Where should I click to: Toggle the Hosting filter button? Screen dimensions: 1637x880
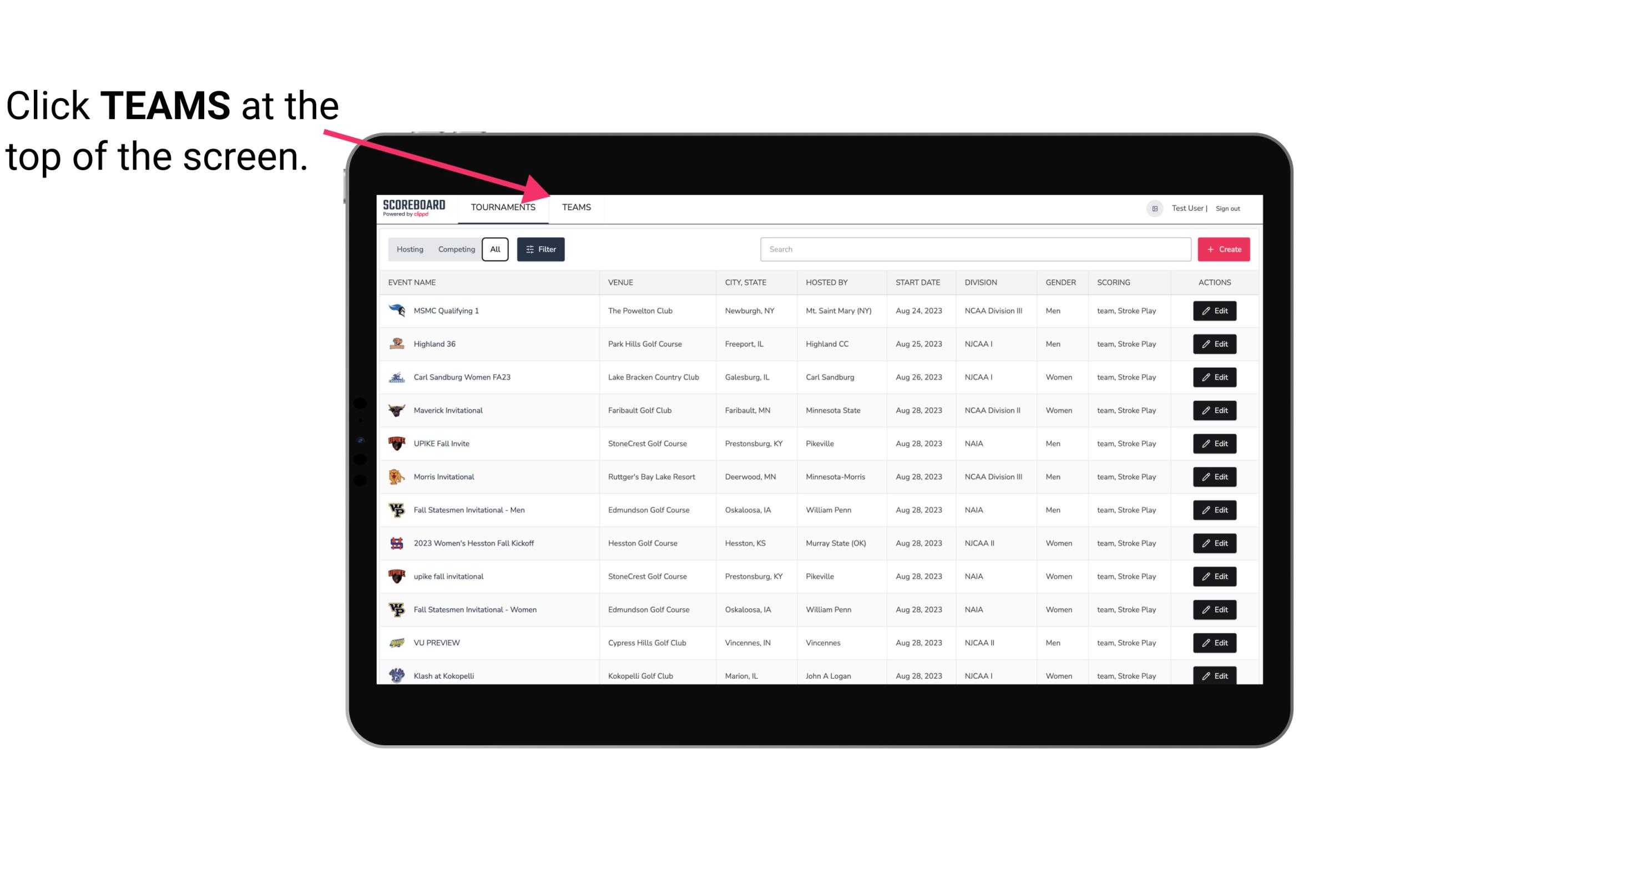(411, 250)
